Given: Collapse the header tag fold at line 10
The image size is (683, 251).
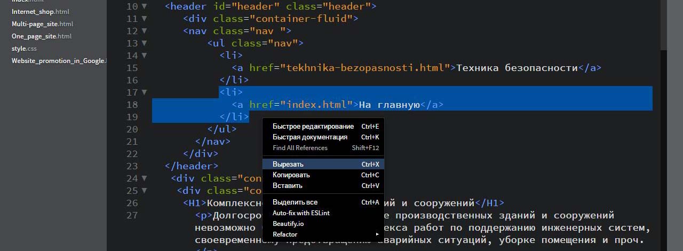Looking at the screenshot, I should tap(145, 6).
